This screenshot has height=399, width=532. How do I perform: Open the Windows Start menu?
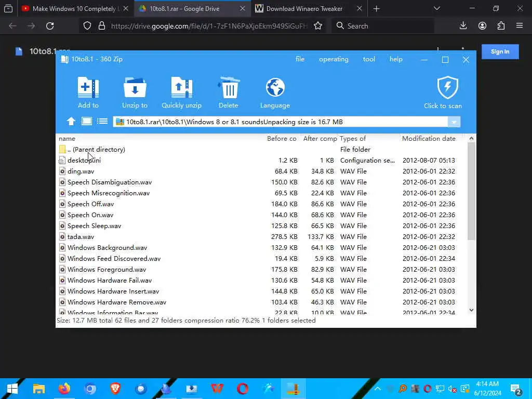point(12,389)
